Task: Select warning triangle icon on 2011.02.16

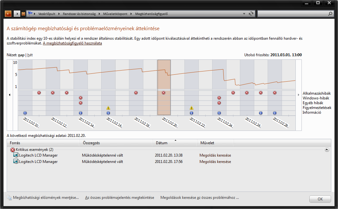Action: tap(108, 108)
